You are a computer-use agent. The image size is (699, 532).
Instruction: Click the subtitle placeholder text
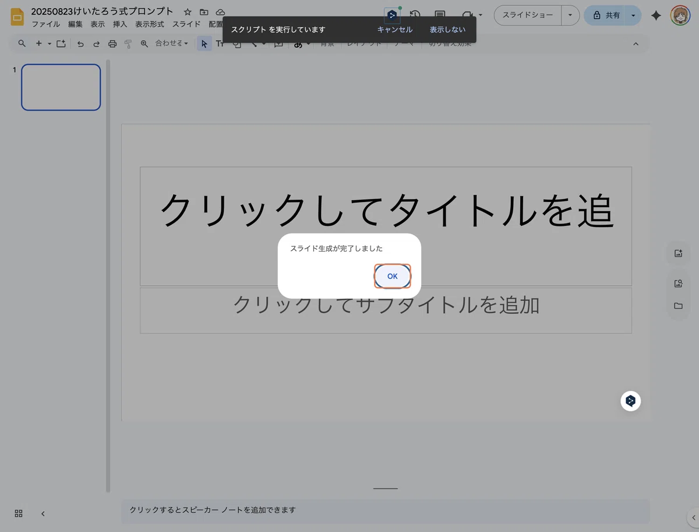coord(386,305)
